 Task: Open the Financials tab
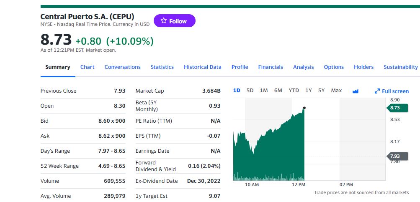tap(271, 67)
